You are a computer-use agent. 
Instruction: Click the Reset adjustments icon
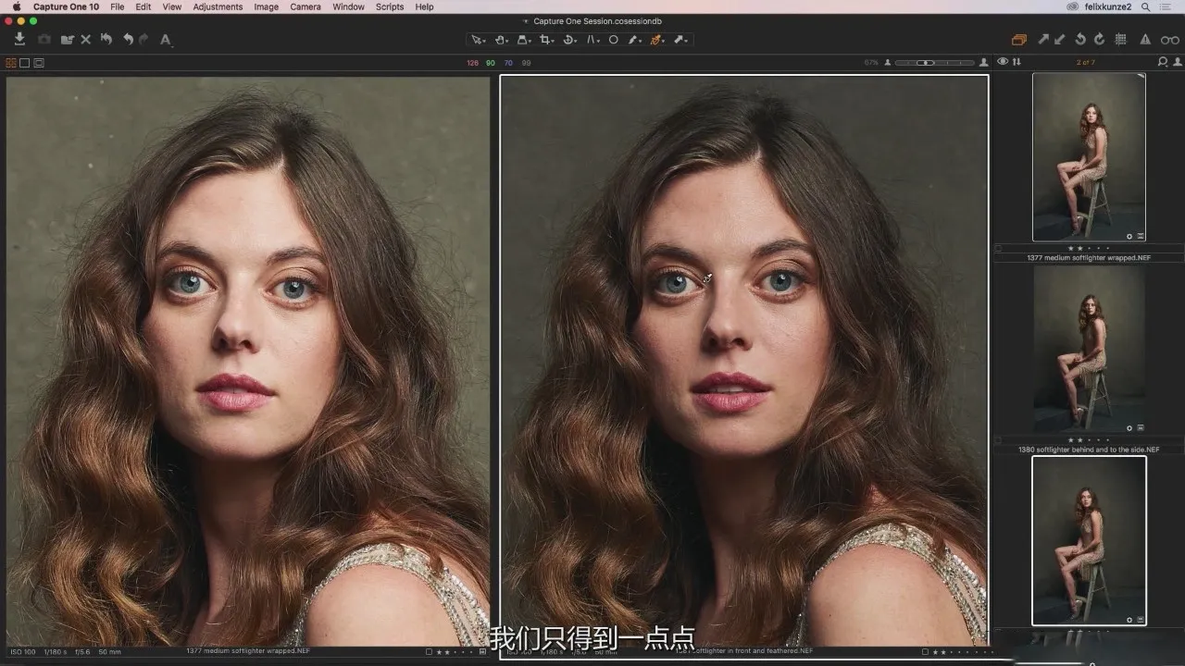106,39
